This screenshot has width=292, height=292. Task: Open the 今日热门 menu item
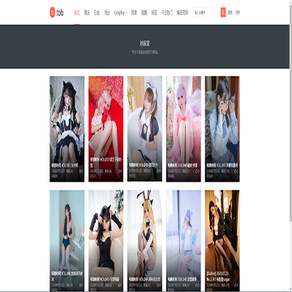tap(167, 12)
